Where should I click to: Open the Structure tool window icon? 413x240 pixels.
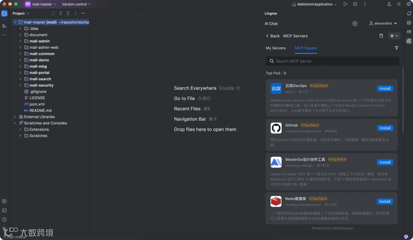(4, 26)
